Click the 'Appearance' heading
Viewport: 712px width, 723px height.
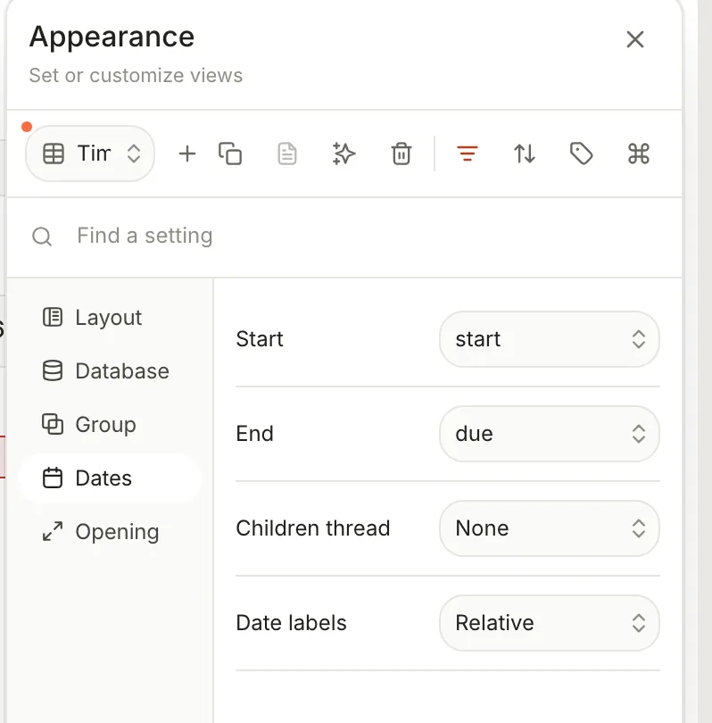(112, 37)
